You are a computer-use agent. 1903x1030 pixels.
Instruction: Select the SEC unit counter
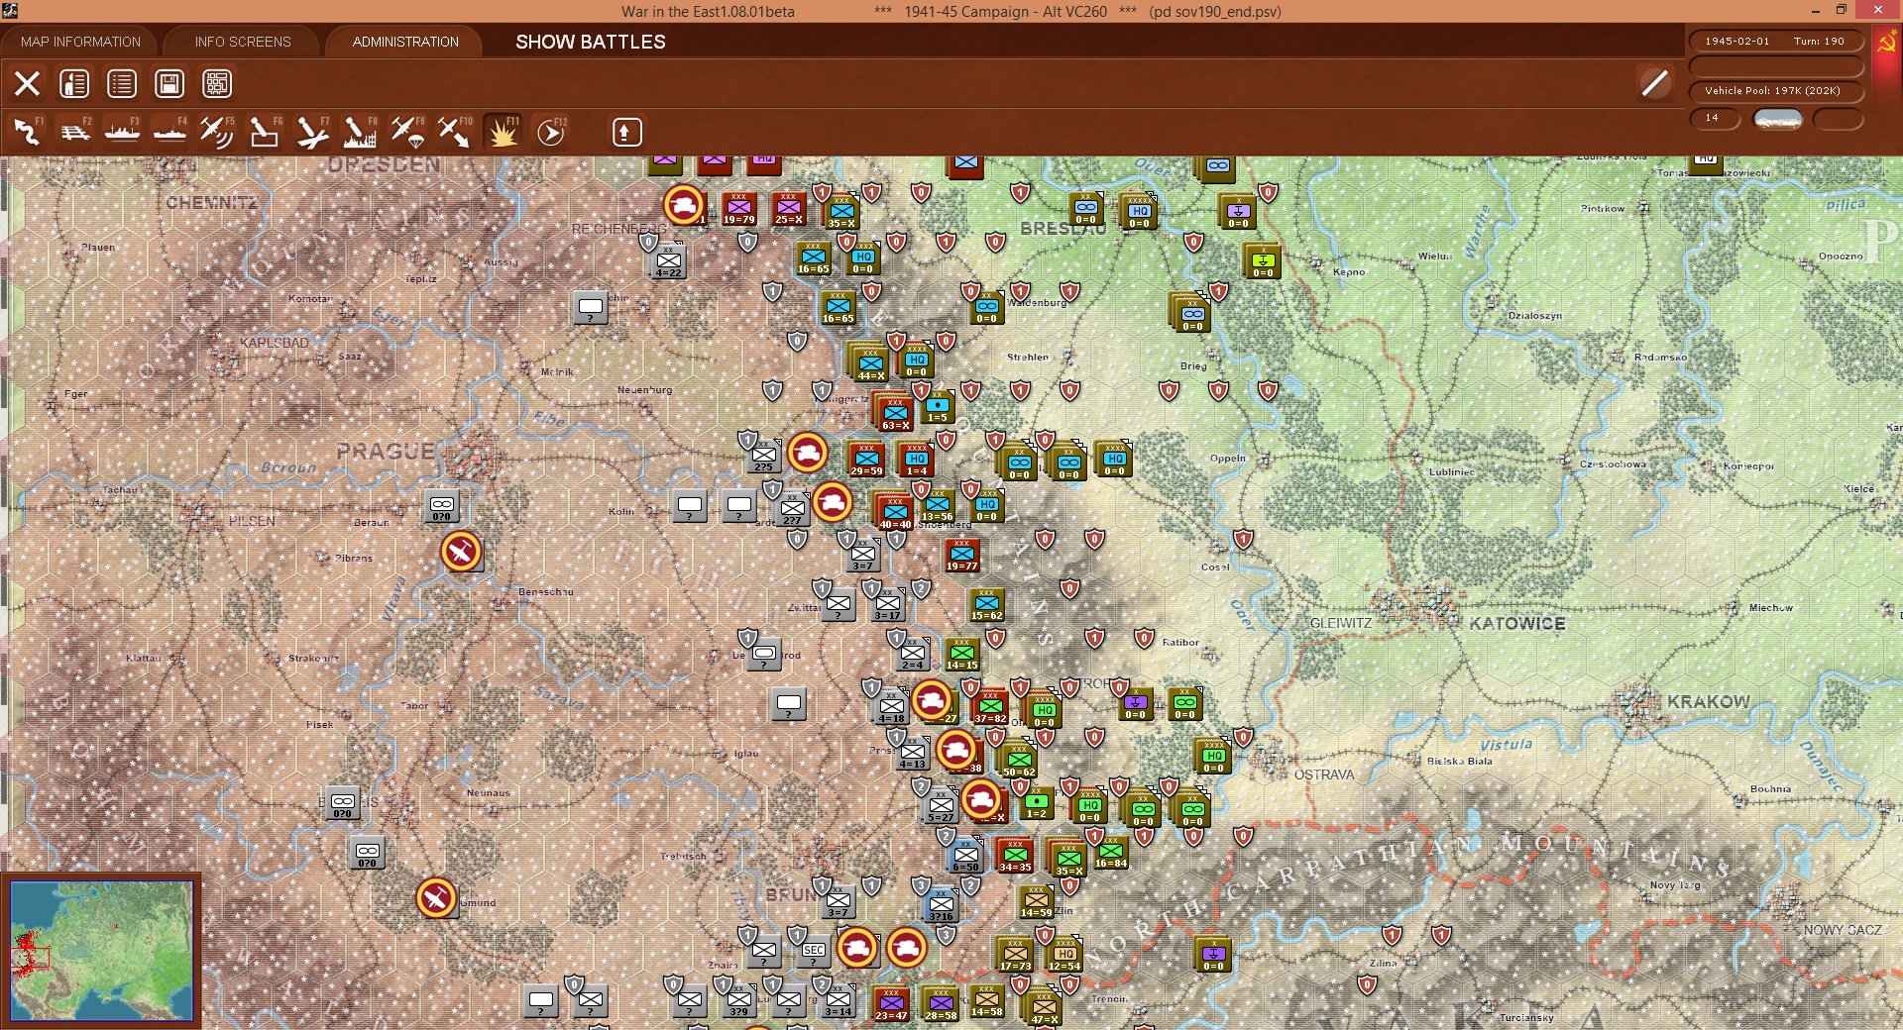pyautogui.click(x=814, y=950)
